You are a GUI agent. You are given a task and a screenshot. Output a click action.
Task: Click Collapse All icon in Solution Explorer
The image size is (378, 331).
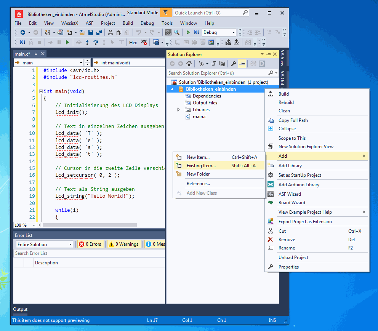[214, 64]
